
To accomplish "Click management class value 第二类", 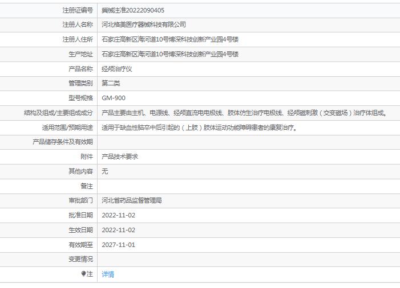I will point(111,83).
